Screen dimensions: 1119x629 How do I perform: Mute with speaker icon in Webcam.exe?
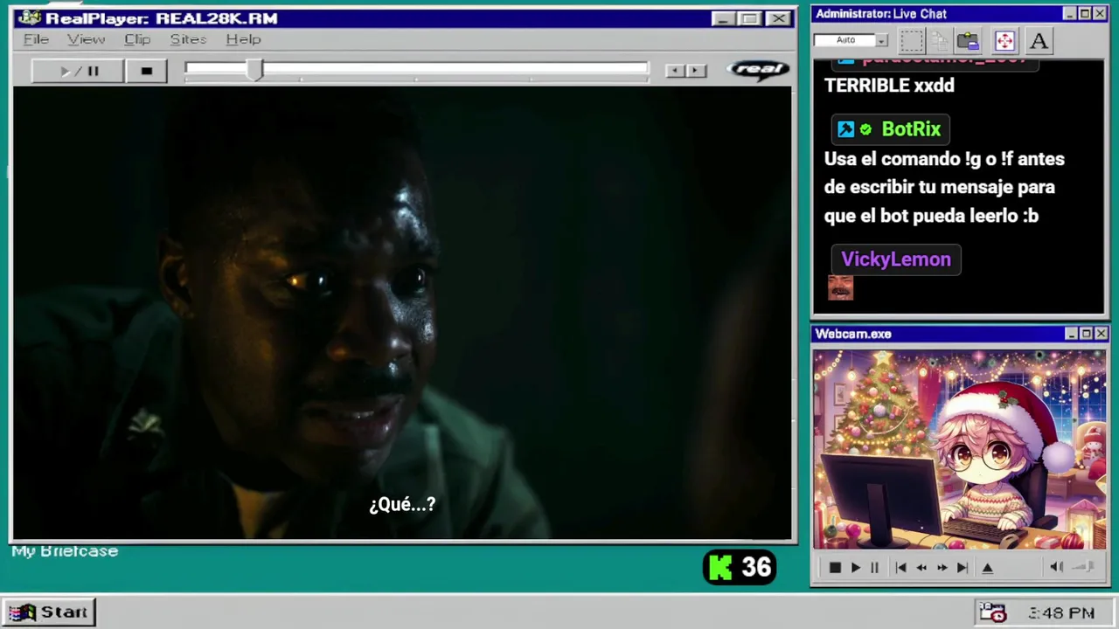coord(1056,567)
